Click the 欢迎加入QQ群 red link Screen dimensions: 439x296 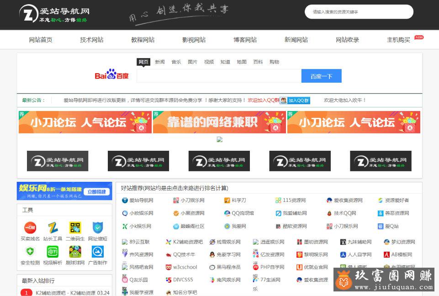point(264,100)
